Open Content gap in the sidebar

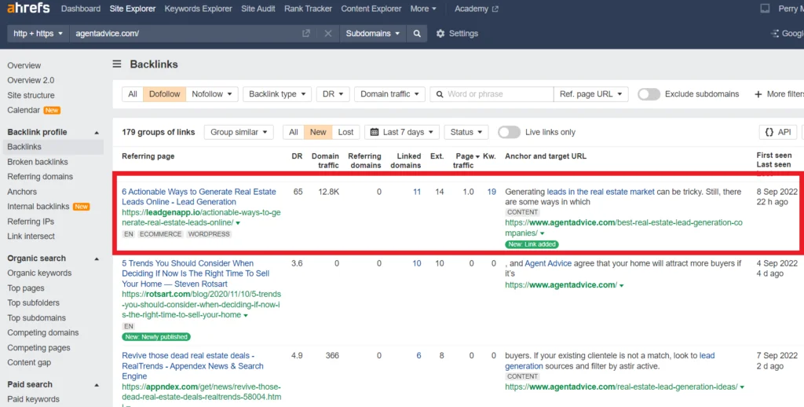coord(29,362)
